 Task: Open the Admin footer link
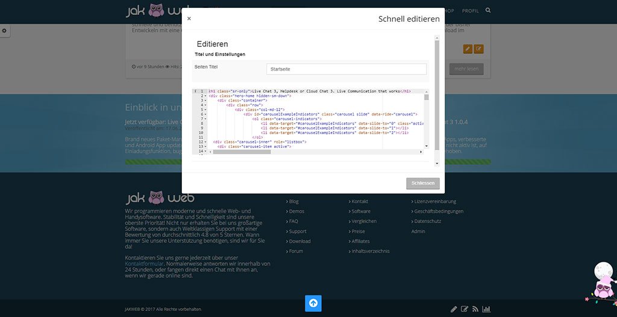point(418,232)
